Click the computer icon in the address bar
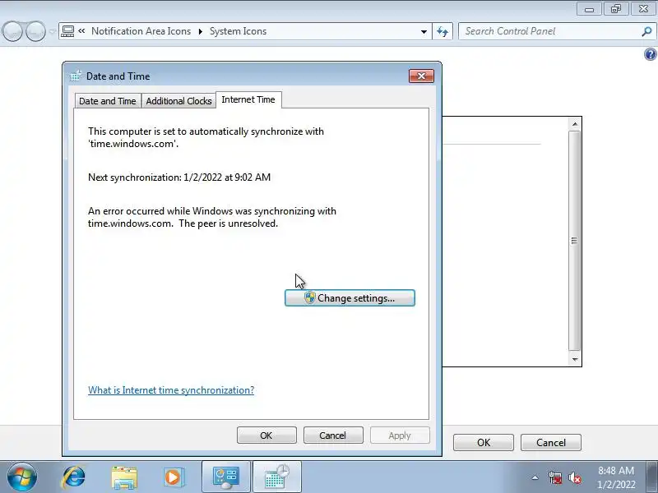This screenshot has height=493, width=658. 67,31
